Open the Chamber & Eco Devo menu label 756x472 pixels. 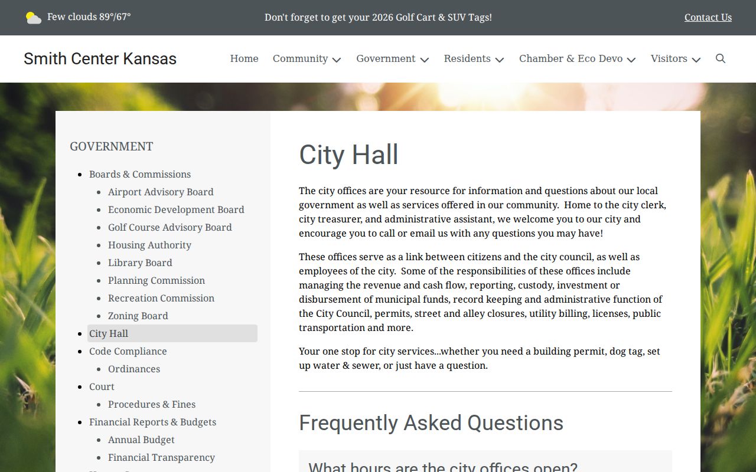click(x=571, y=58)
